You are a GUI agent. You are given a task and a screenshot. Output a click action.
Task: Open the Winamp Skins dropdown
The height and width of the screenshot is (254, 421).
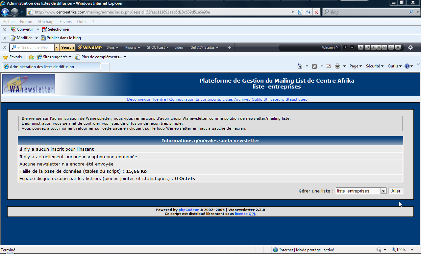click(x=112, y=47)
